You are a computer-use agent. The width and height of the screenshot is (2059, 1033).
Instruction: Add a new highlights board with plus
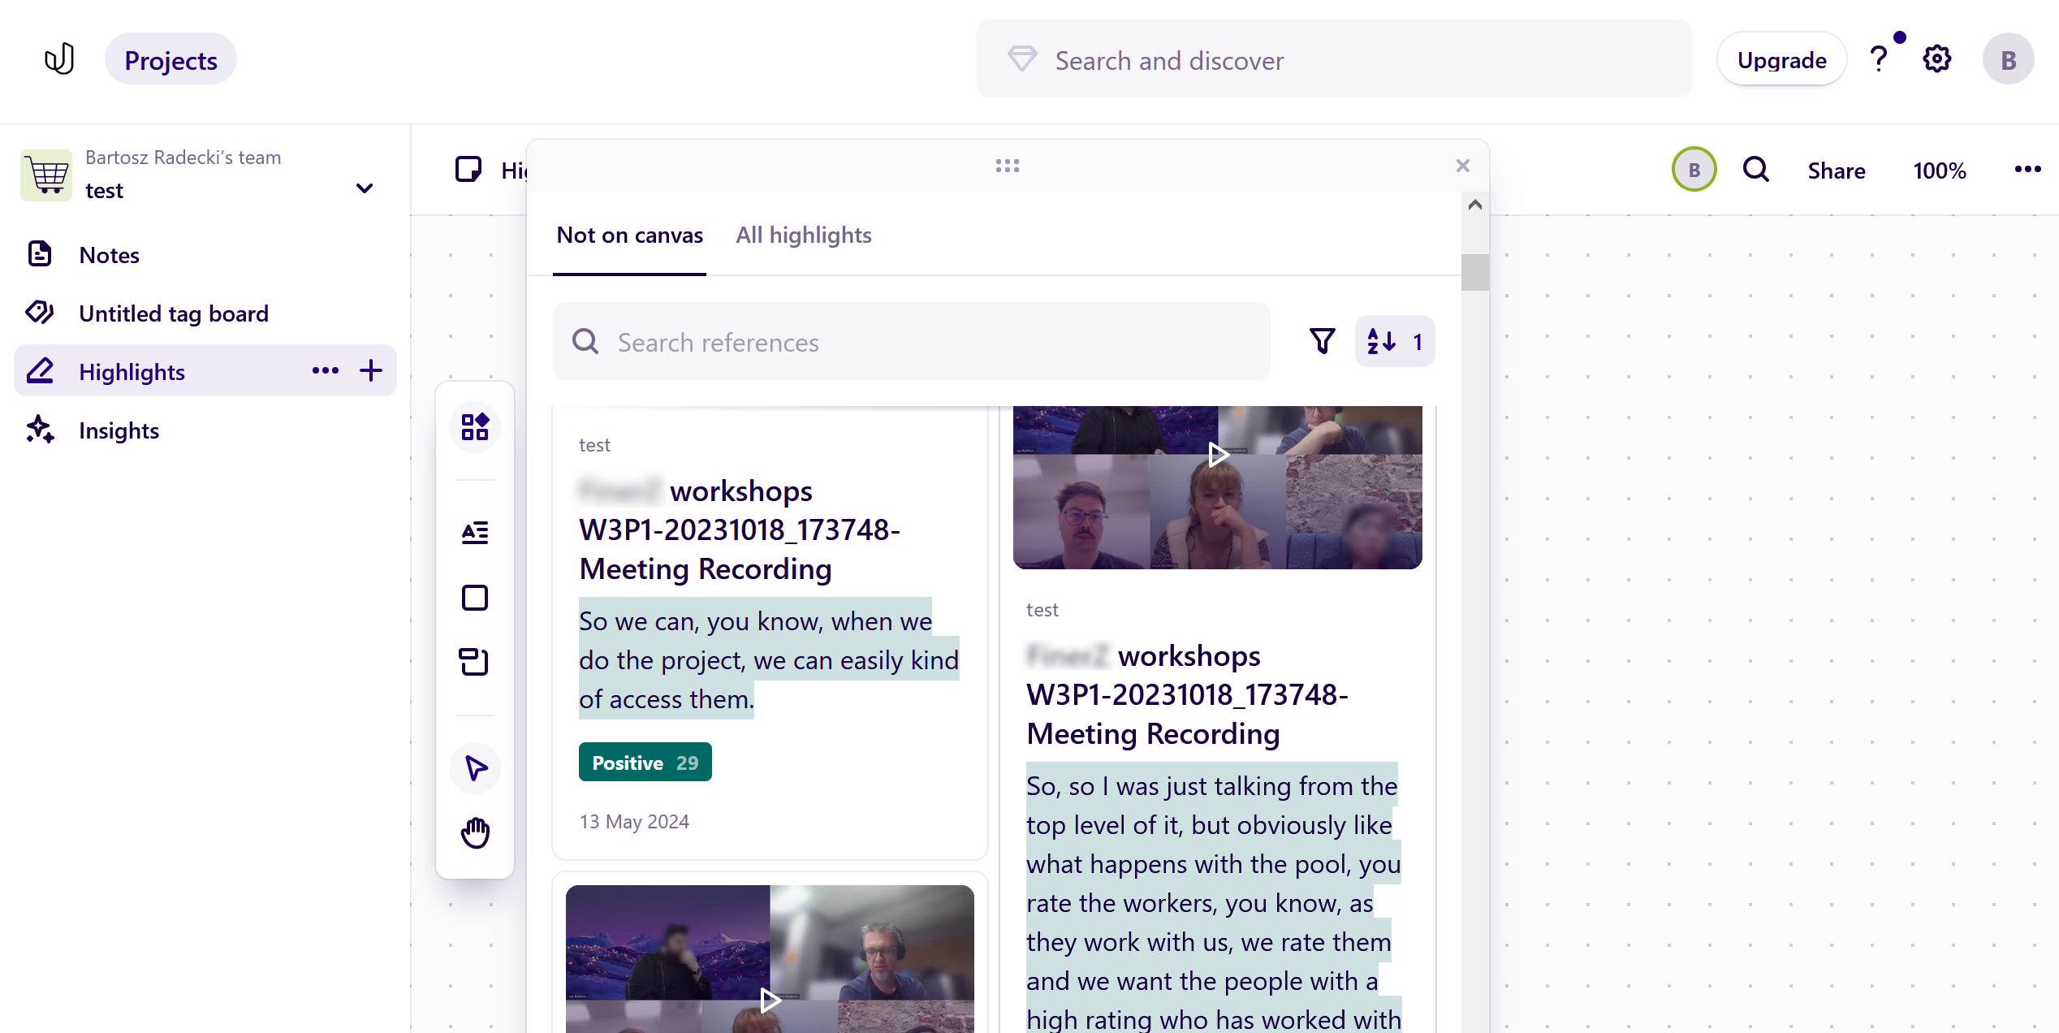coord(371,371)
